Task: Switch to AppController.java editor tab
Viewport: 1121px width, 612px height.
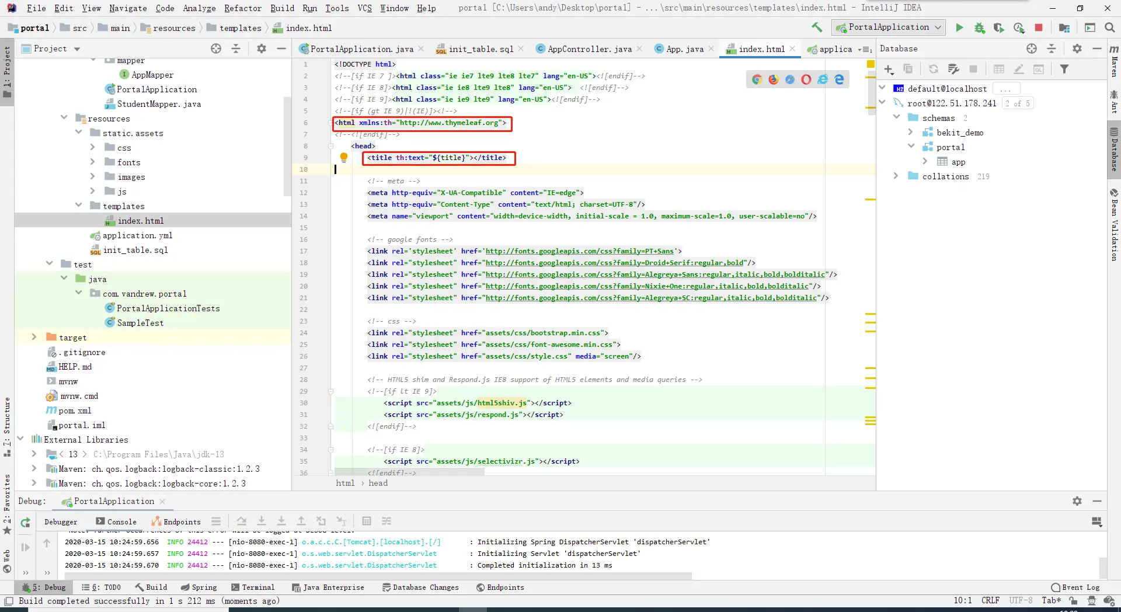Action: tap(589, 49)
